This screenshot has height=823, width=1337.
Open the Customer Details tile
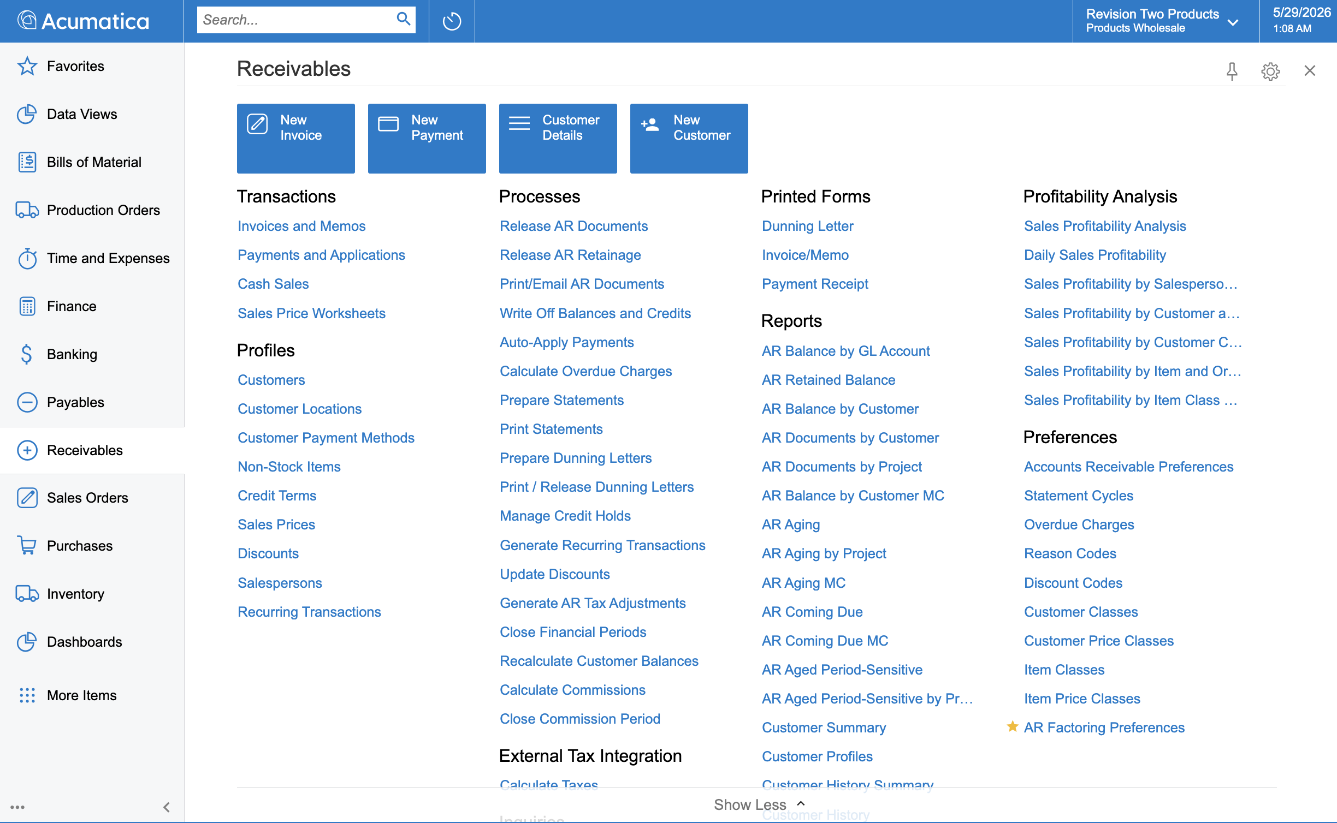(x=558, y=139)
